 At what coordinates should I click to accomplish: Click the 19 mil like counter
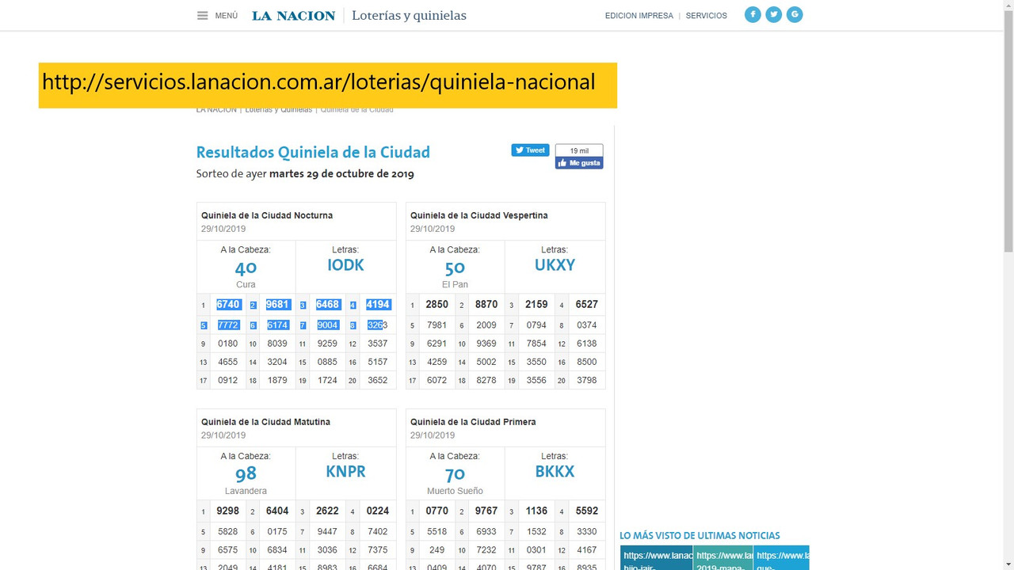(579, 150)
